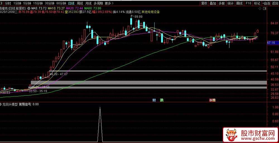
Task: Add stock via +自选 button
Action: pyautogui.click(x=266, y=3)
